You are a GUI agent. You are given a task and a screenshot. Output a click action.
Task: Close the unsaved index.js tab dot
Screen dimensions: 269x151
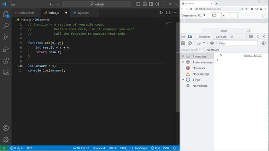pyautogui.click(x=66, y=13)
